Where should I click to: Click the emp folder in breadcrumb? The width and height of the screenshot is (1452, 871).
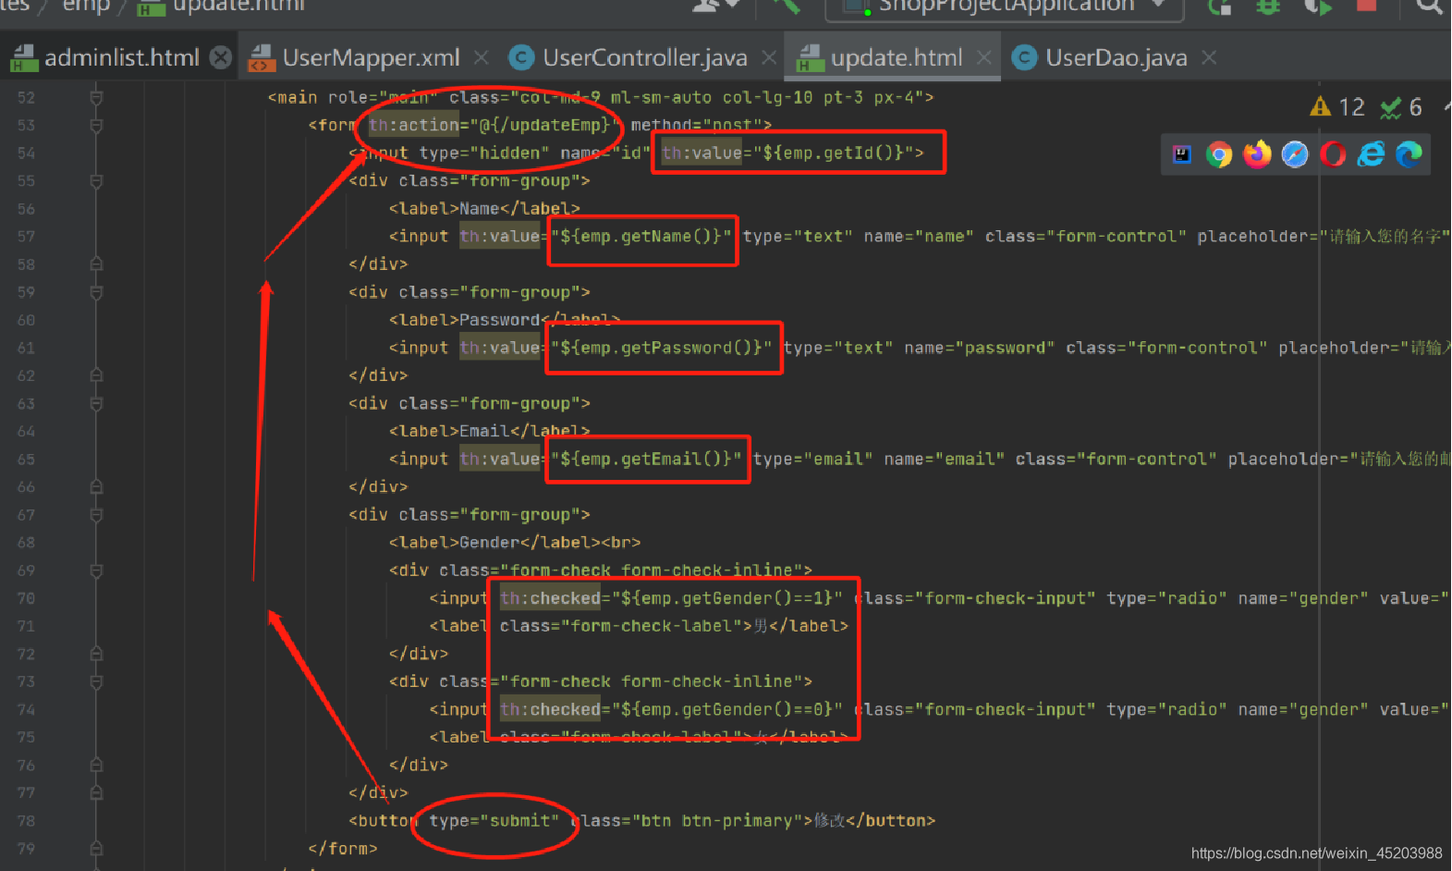(86, 6)
